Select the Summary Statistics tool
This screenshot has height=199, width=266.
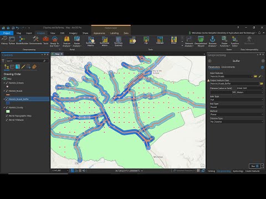(119, 41)
